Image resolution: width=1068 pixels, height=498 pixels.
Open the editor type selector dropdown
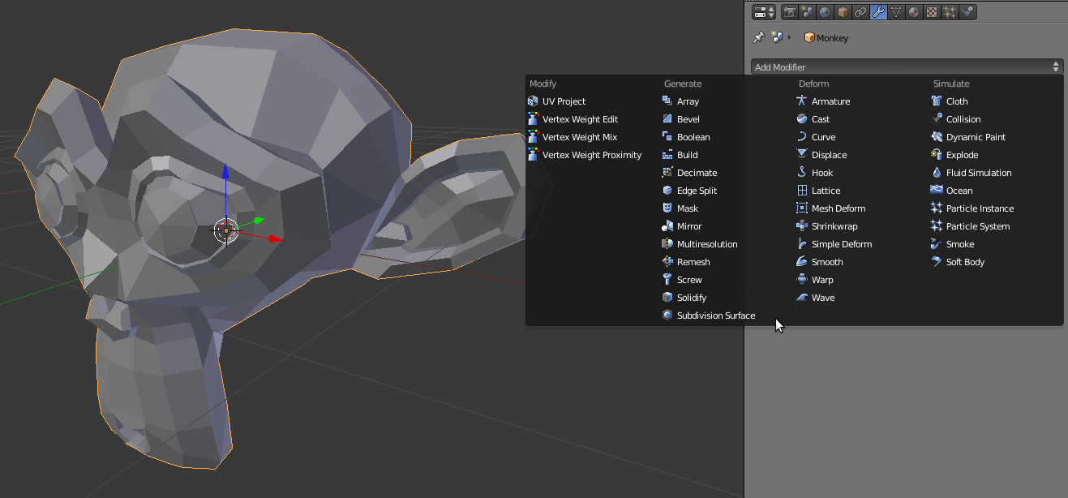(x=764, y=12)
